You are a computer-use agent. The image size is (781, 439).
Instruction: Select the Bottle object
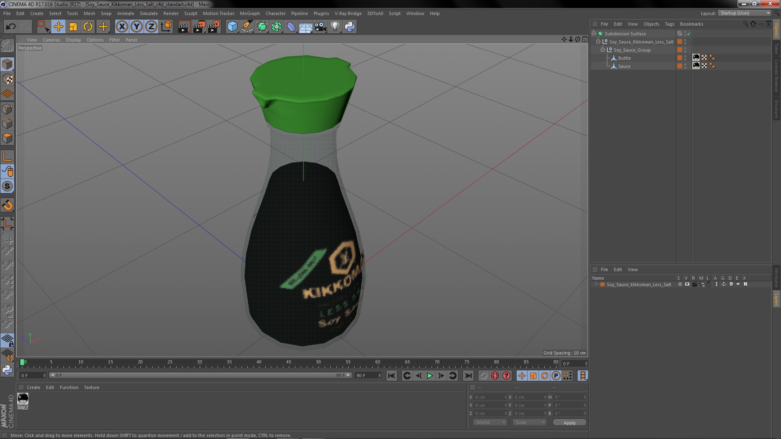(624, 58)
